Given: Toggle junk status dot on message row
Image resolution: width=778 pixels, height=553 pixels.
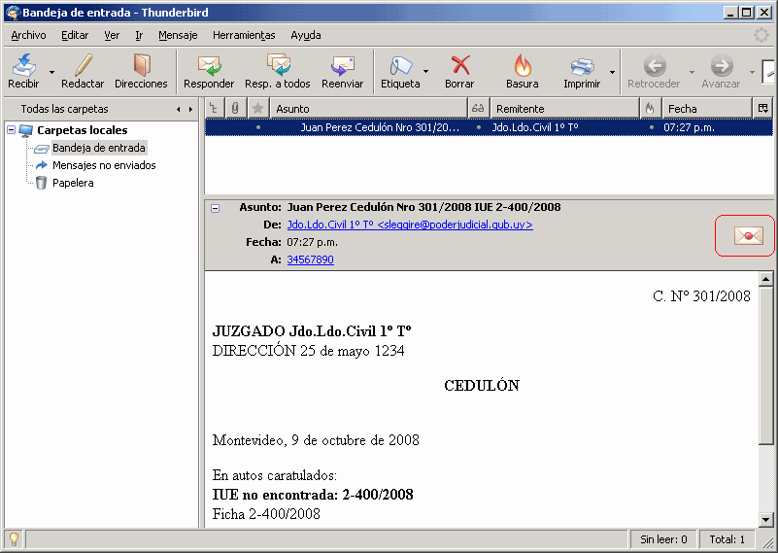Looking at the screenshot, I should point(652,127).
